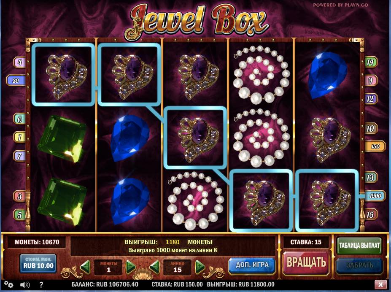Image resolution: width=391 pixels, height=292 pixels.
Task: Select payline marker 10 on the right
Action: pyautogui.click(x=371, y=128)
